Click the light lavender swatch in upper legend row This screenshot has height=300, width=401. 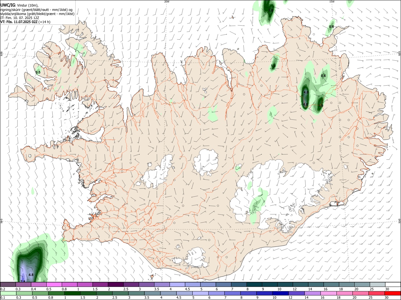coord(178,285)
